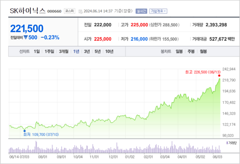The width and height of the screenshot is (240, 164).
Task: Click the -0.23% change rate
Action: (50, 38)
